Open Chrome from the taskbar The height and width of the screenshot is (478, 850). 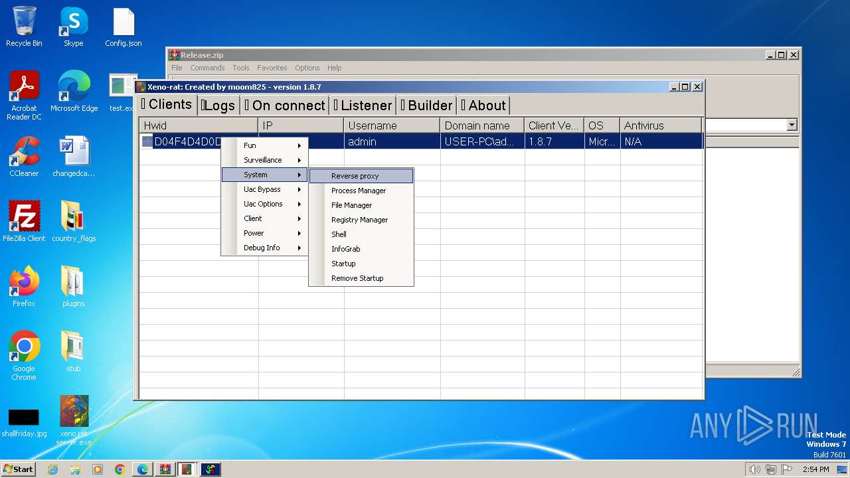(120, 469)
